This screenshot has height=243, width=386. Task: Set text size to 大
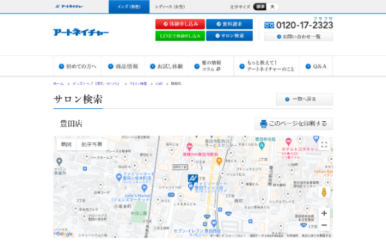pyautogui.click(x=272, y=6)
